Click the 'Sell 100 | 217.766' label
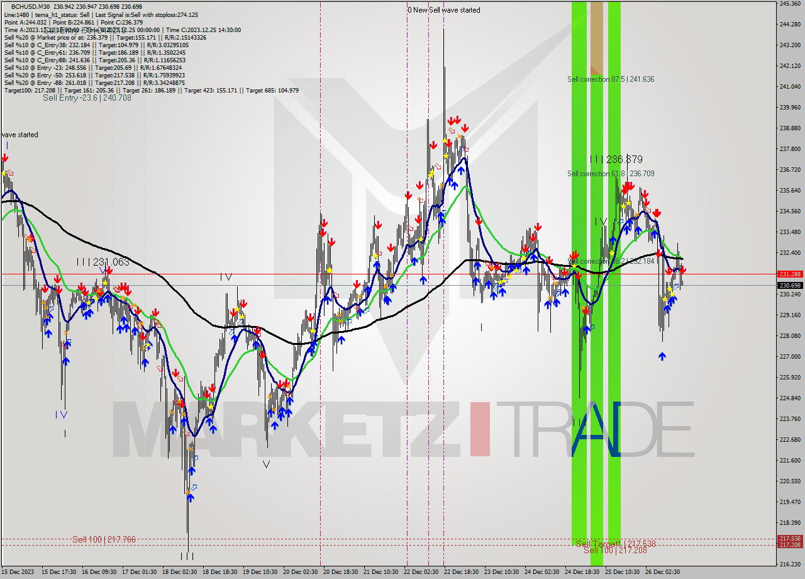 (104, 539)
